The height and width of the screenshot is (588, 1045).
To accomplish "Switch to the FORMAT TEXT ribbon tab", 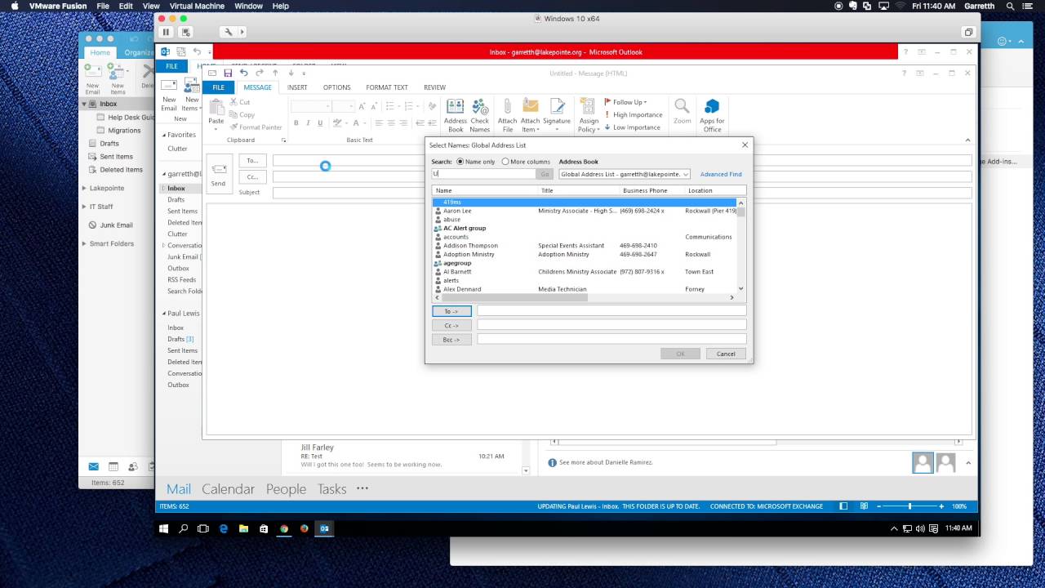I will click(387, 87).
